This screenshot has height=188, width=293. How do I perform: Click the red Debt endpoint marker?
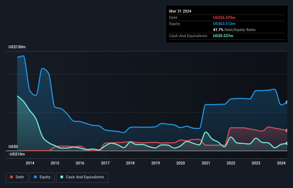pyautogui.click(x=287, y=130)
